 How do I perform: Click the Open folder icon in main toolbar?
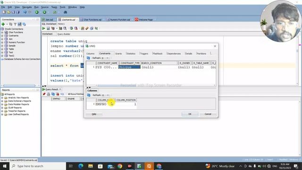(x=8, y=12)
